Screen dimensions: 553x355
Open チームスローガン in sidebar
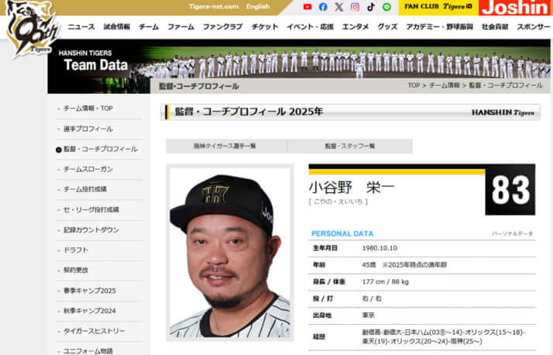click(x=88, y=169)
